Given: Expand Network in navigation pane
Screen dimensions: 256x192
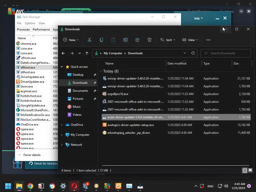Looking at the screenshot, I should (62, 145).
